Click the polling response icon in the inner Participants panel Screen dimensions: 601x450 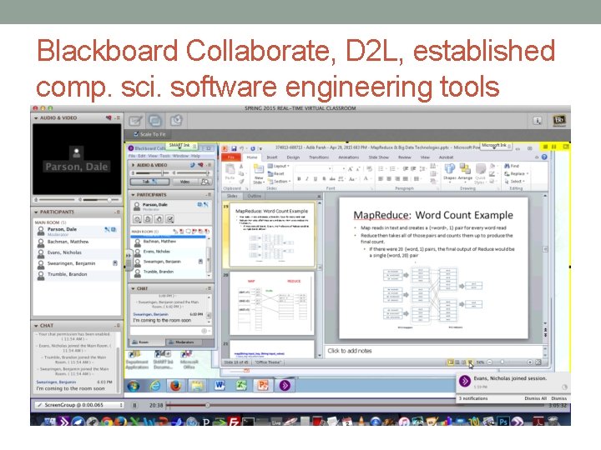(x=169, y=219)
